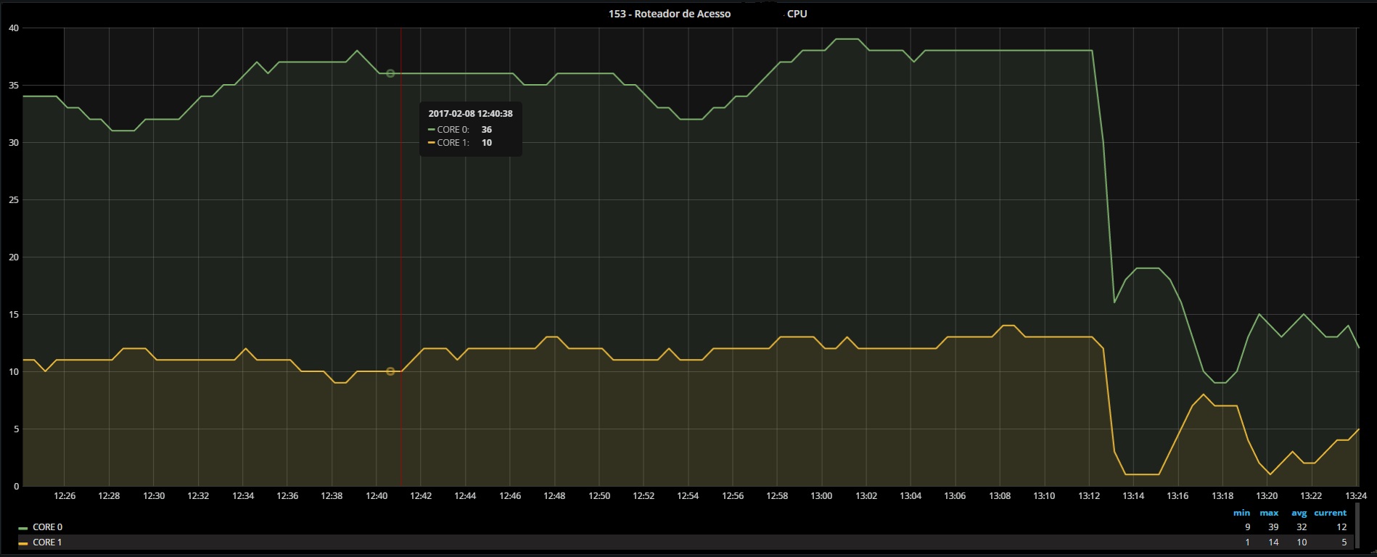Toggle CORE 1 series label in the legend
Image resolution: width=1377 pixels, height=557 pixels.
(47, 542)
